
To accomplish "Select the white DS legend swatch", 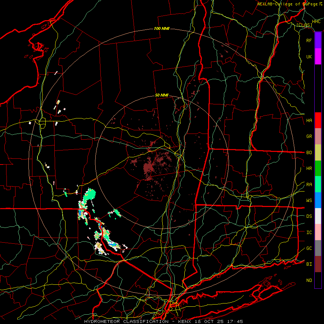I will (x=318, y=216).
